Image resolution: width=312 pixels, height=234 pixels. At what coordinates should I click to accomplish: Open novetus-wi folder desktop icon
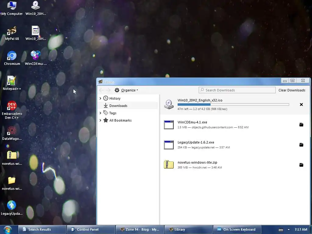(x=12, y=183)
